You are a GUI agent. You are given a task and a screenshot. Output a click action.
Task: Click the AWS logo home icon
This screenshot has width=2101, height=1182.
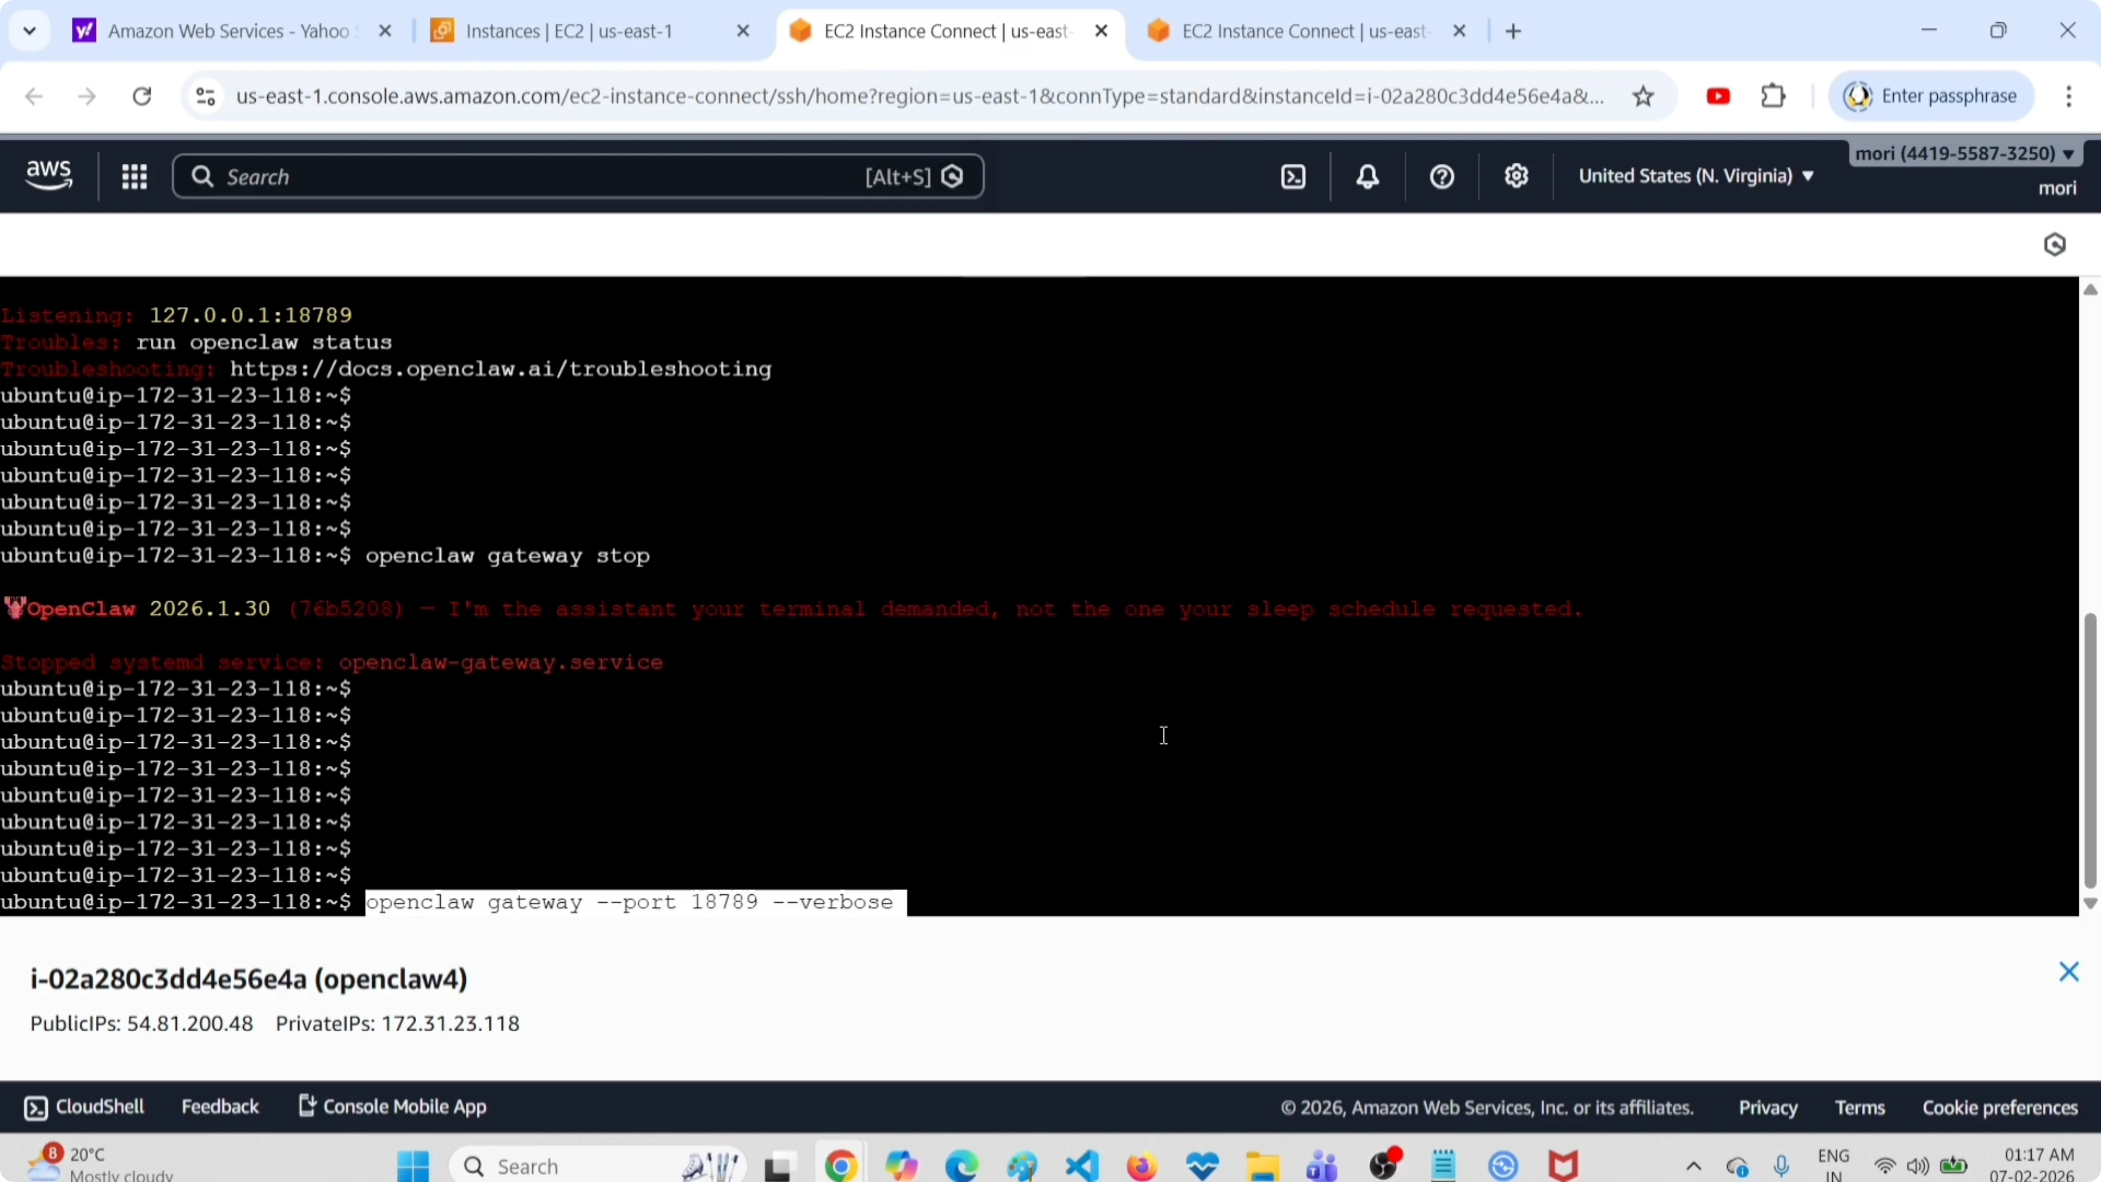coord(49,175)
